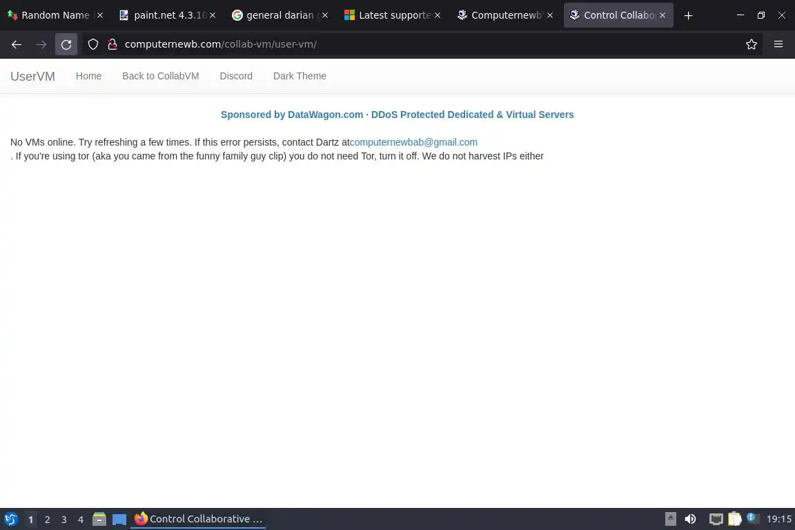The height and width of the screenshot is (530, 795).
Task: Open the Firefox hamburger menu
Action: 778,45
